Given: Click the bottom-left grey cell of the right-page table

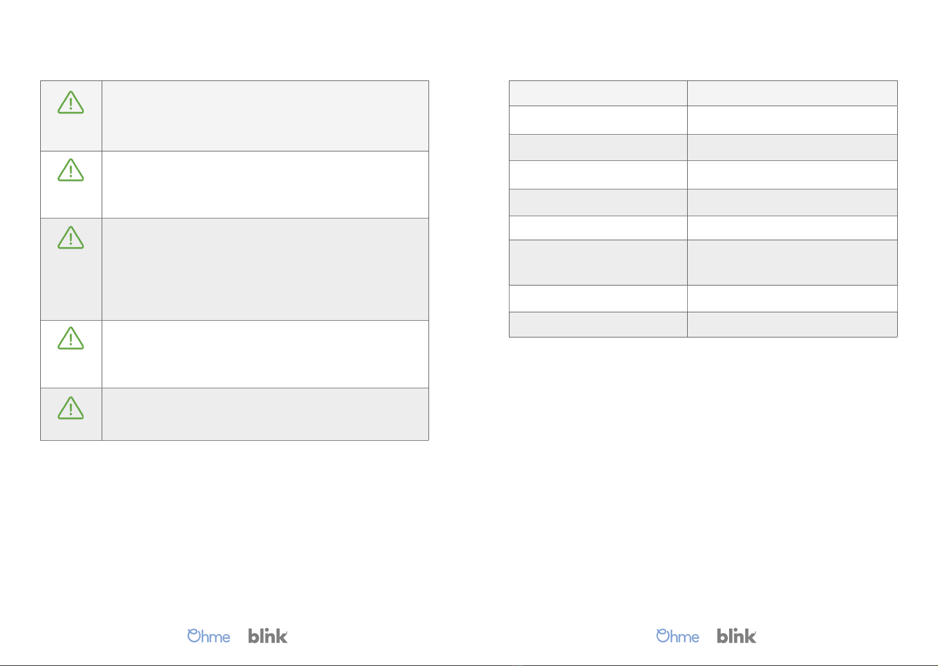Looking at the screenshot, I should (x=598, y=325).
